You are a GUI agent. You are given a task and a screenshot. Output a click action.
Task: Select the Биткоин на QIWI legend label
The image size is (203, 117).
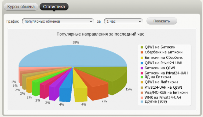tap(160, 68)
